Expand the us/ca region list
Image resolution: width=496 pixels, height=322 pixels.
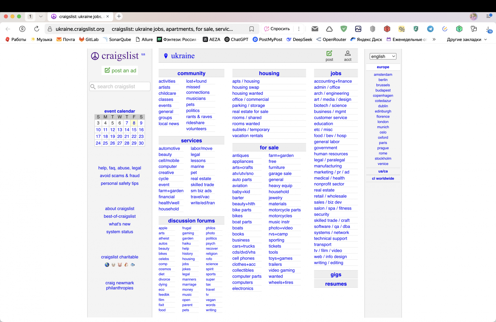(383, 171)
